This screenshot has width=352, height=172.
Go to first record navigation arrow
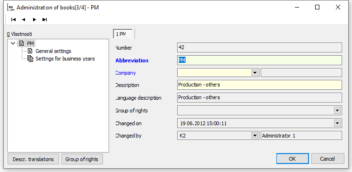coord(14,20)
